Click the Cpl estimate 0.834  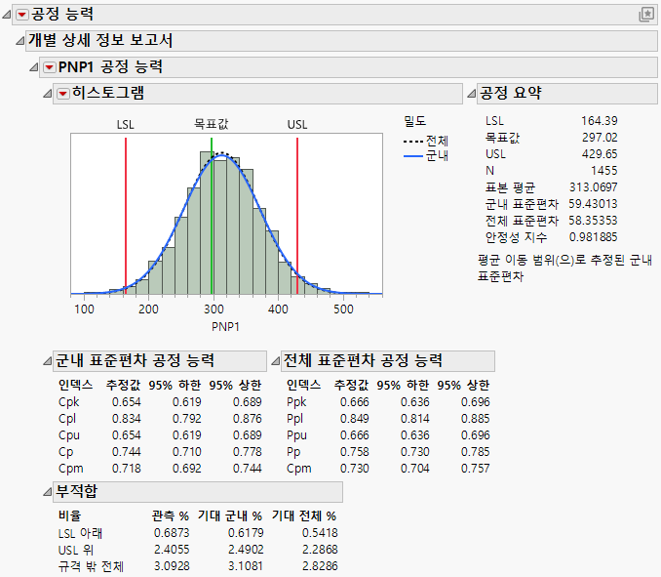[126, 419]
